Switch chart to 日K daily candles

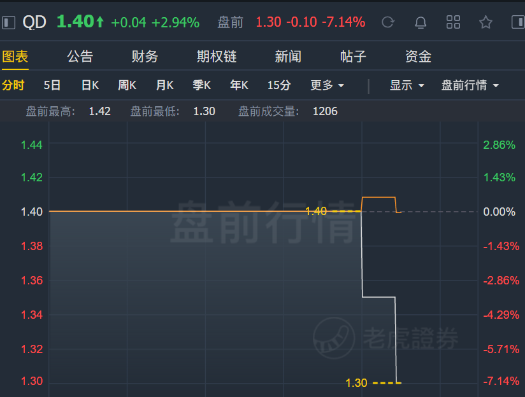click(90, 85)
